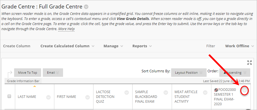Open Create Calculated Column menu
The height and width of the screenshot is (110, 257).
coord(67,46)
